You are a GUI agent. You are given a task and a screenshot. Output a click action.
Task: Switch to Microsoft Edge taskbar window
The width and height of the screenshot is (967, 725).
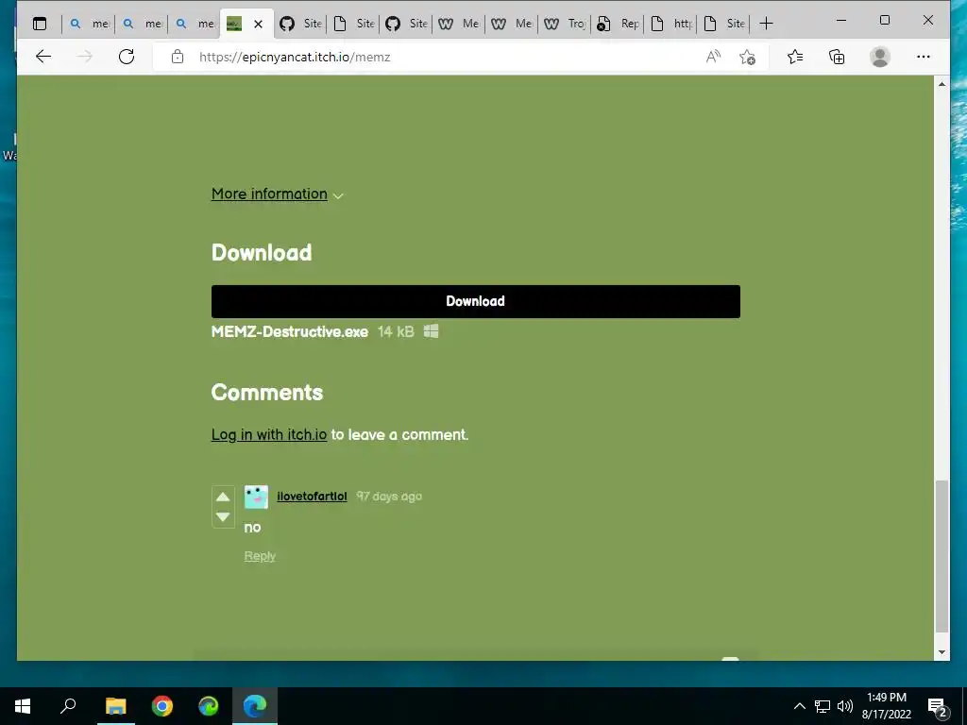(255, 706)
